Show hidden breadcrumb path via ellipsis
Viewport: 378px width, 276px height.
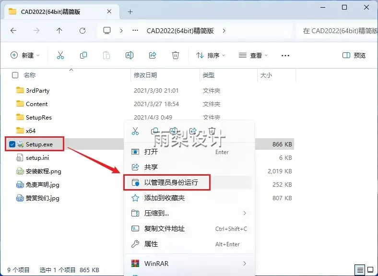tap(135, 31)
